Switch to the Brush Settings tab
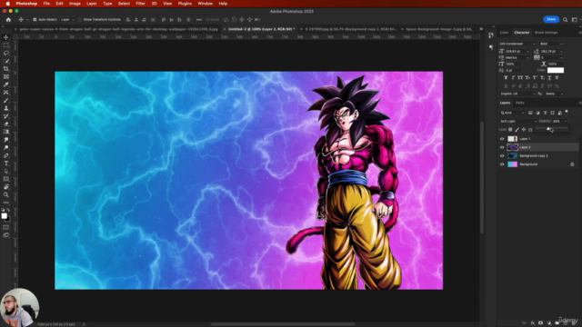This screenshot has height=327, width=582. coord(546,33)
